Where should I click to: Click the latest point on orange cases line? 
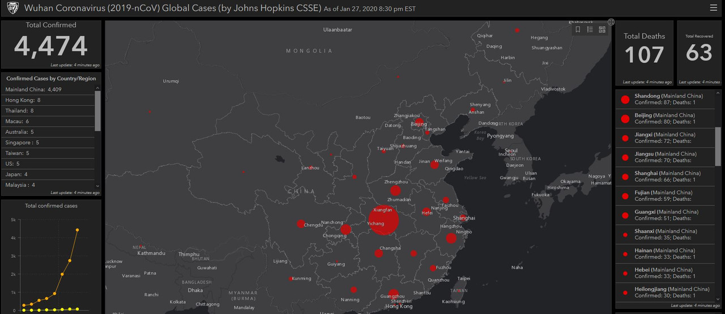[77, 230]
